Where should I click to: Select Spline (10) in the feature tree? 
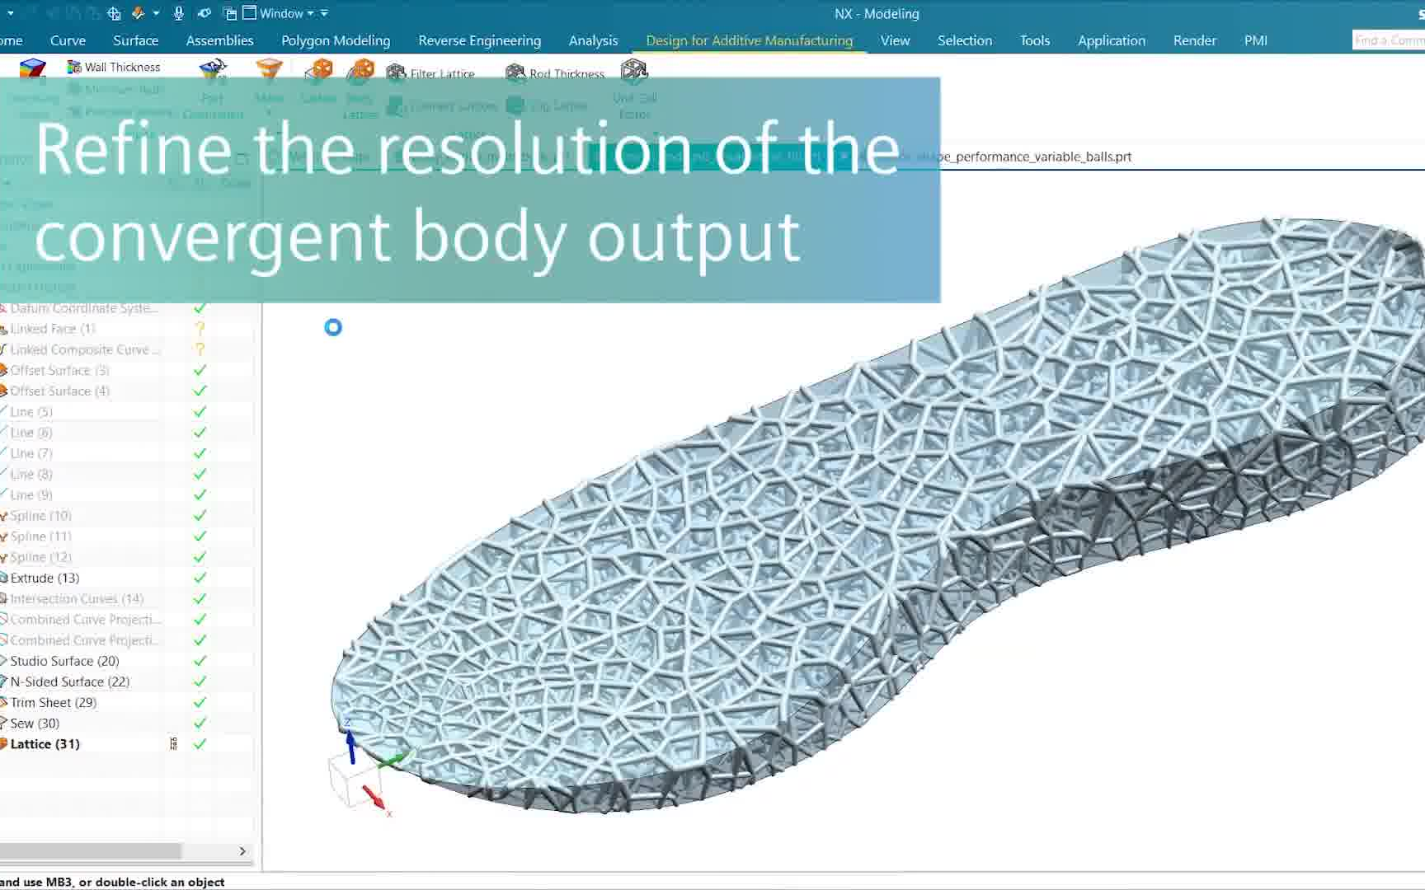[x=40, y=515]
